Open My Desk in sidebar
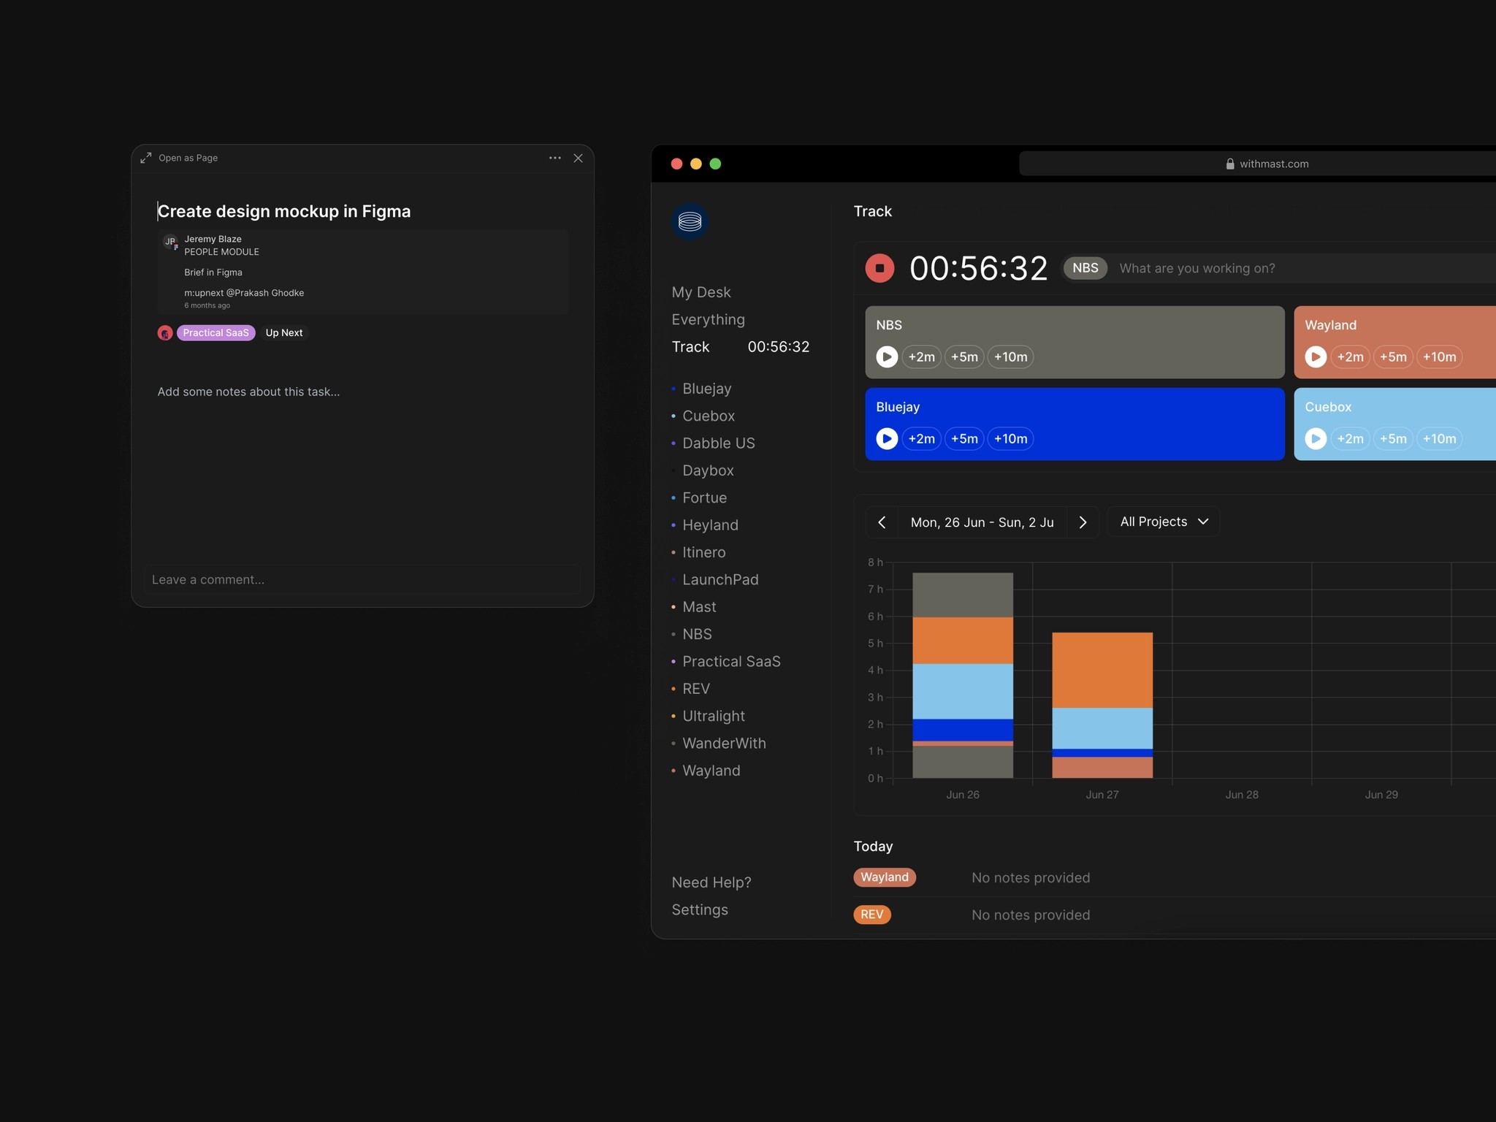1496x1122 pixels. click(701, 292)
